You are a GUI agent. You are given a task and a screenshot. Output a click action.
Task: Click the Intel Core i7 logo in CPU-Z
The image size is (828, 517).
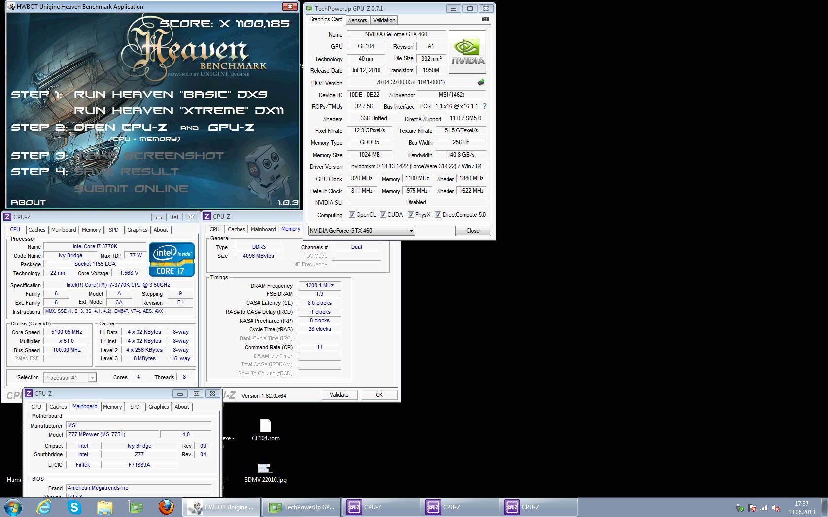coord(172,259)
